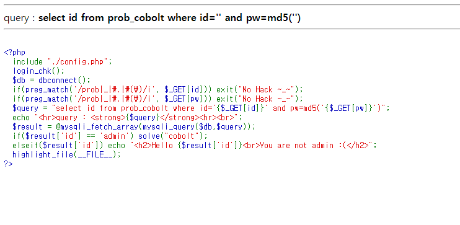Click the $result = @mysqli_fetch_array line
Screen dimensions: 460x225
point(134,127)
